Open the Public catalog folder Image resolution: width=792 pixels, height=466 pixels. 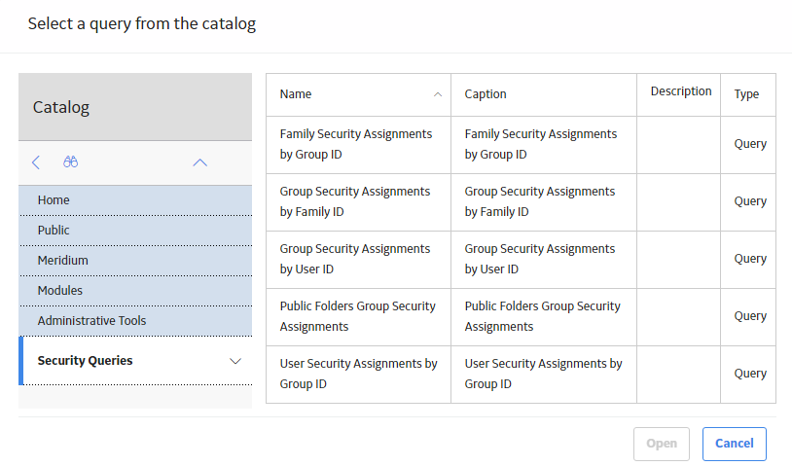tap(135, 231)
